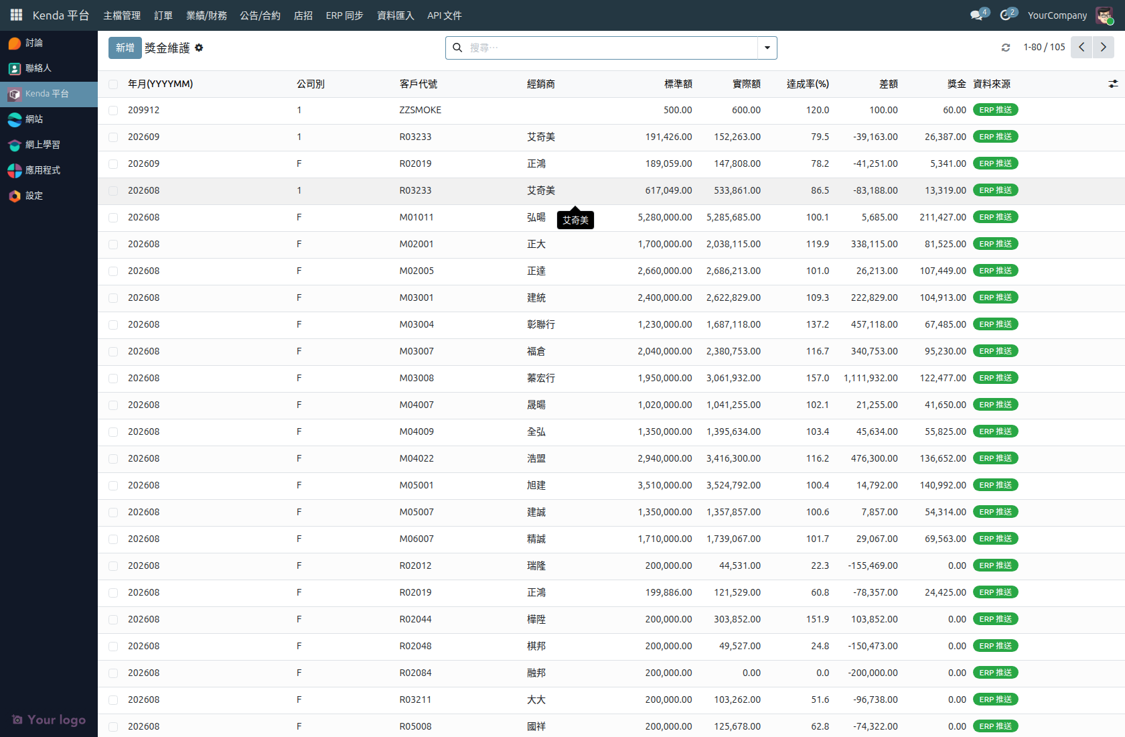Viewport: 1125px width, 737px height.
Task: Refresh the list with reload icon
Action: pyautogui.click(x=1005, y=48)
